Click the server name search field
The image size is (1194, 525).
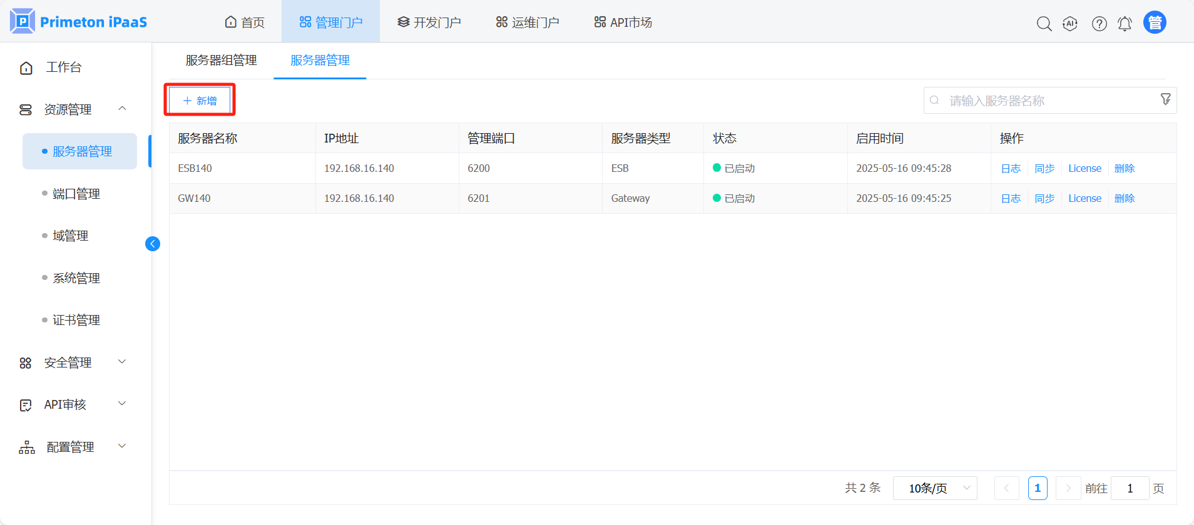click(x=1045, y=101)
